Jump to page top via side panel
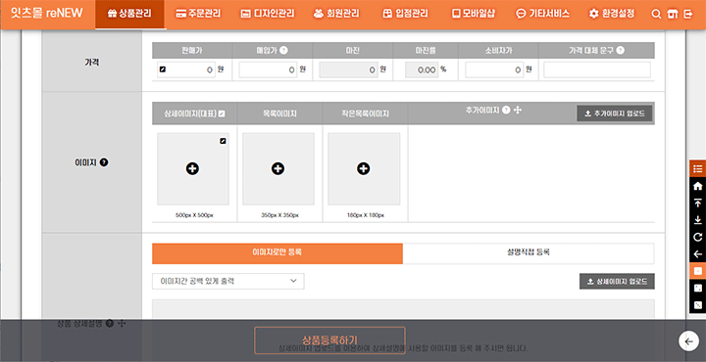The height and width of the screenshot is (362, 706). coord(698,203)
